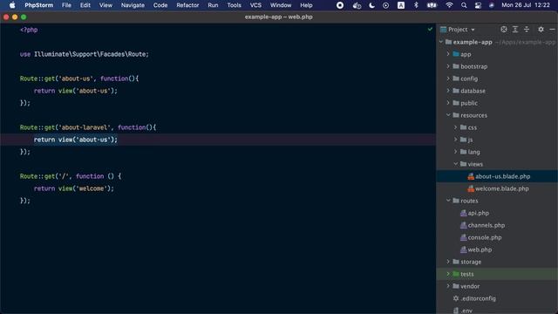
Task: Click the Wi-Fi status icon
Action: 449,5
